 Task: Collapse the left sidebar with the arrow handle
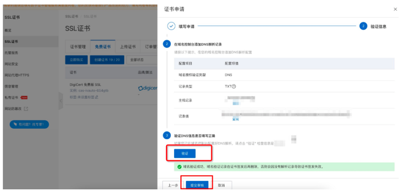pos(61,102)
